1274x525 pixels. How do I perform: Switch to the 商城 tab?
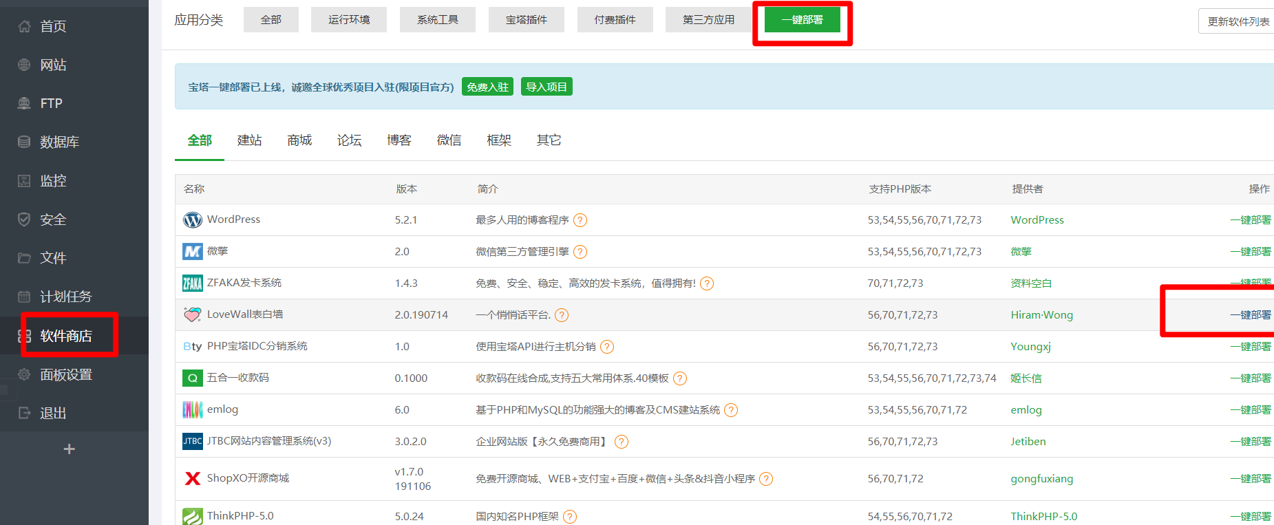coord(299,140)
